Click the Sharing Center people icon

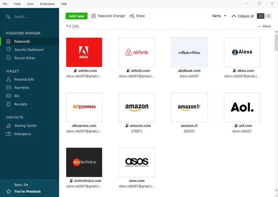pos(8,126)
